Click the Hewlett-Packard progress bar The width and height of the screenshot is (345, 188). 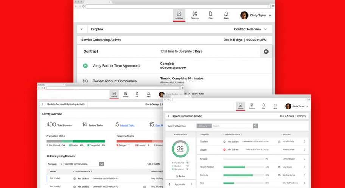click(243, 167)
